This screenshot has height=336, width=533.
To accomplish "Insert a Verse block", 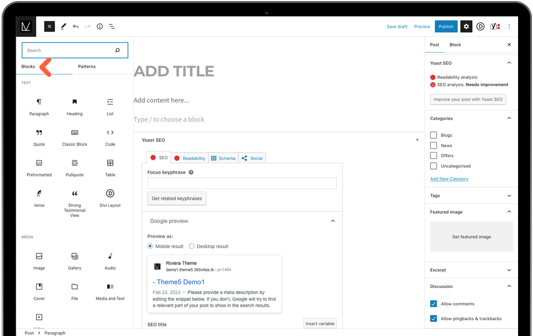I will click(x=39, y=198).
